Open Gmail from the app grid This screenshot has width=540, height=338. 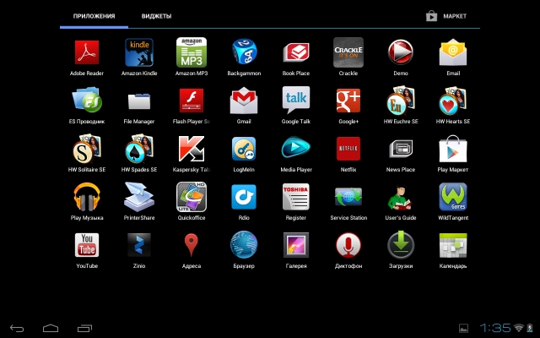(x=244, y=101)
